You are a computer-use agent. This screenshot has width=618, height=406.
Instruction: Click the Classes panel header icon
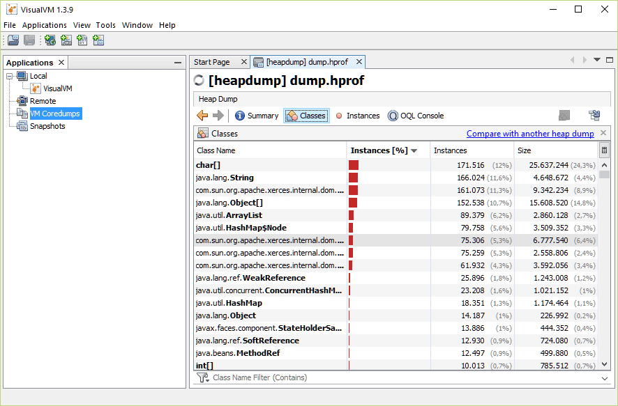203,134
